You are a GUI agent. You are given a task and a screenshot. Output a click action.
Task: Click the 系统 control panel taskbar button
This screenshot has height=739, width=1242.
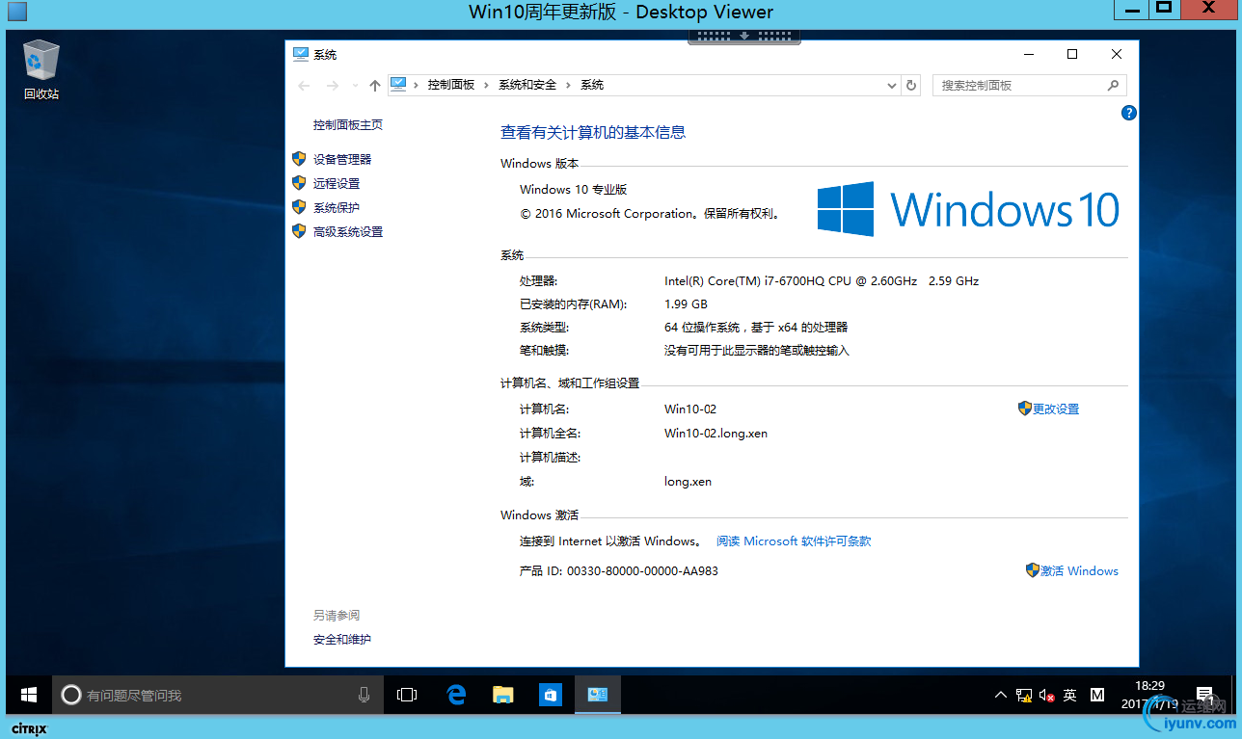[598, 695]
